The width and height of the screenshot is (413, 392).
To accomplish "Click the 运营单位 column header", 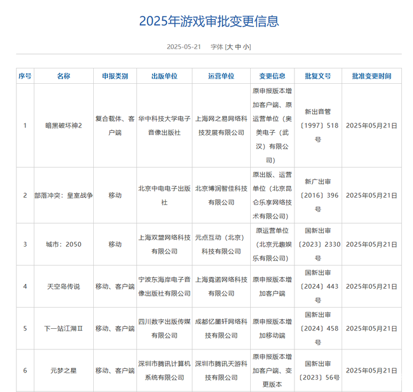I will tap(221, 76).
